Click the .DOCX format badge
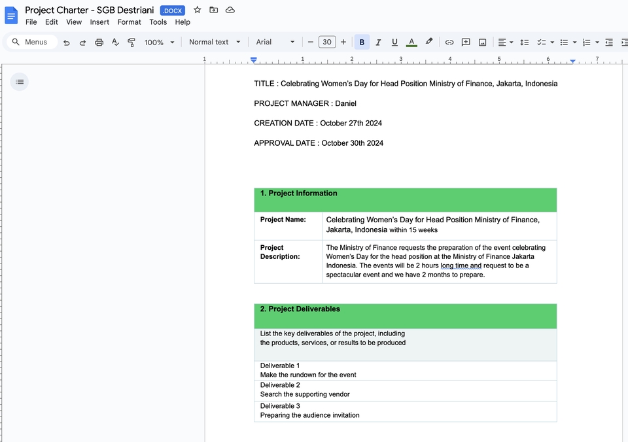Viewport: 628px width, 442px height. pos(172,11)
